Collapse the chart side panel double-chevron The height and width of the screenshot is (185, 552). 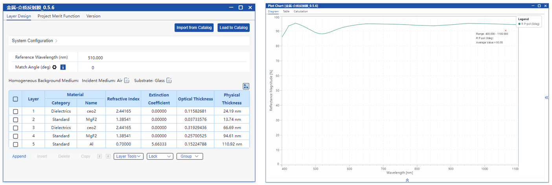546,98
